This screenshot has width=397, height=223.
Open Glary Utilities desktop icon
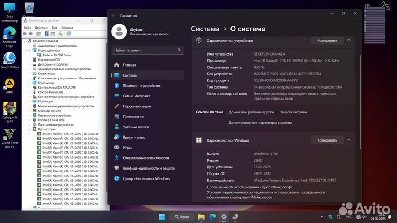tap(9, 58)
